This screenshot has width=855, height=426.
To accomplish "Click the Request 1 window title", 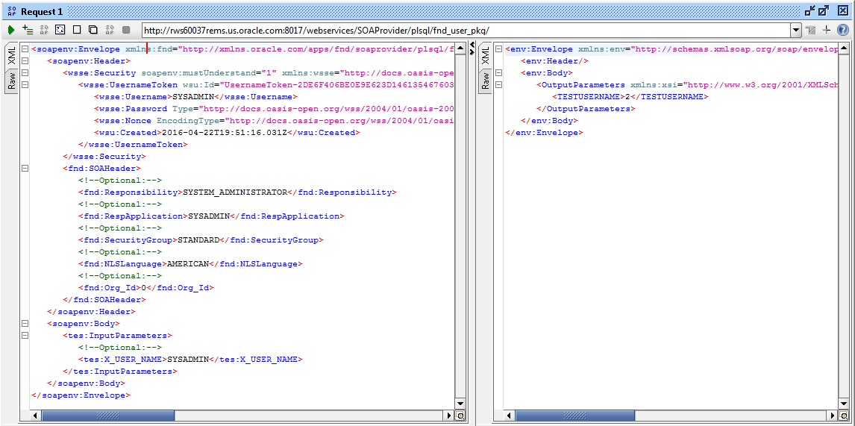I will click(x=42, y=11).
